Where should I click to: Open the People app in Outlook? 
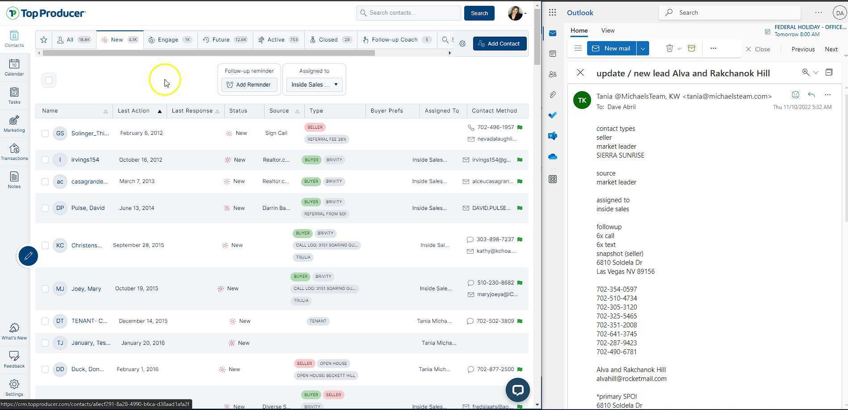point(553,74)
